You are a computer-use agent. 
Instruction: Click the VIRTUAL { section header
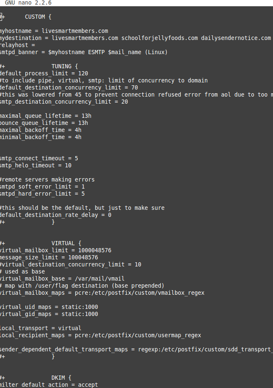66,243
